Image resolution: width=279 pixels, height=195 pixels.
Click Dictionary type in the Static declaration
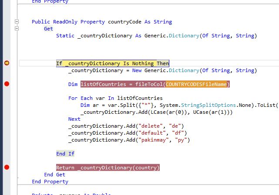point(184,36)
